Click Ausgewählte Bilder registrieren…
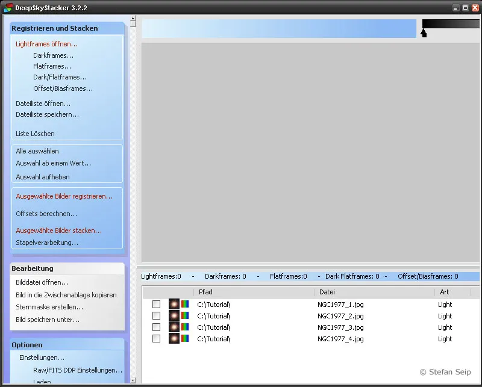 pyautogui.click(x=64, y=196)
